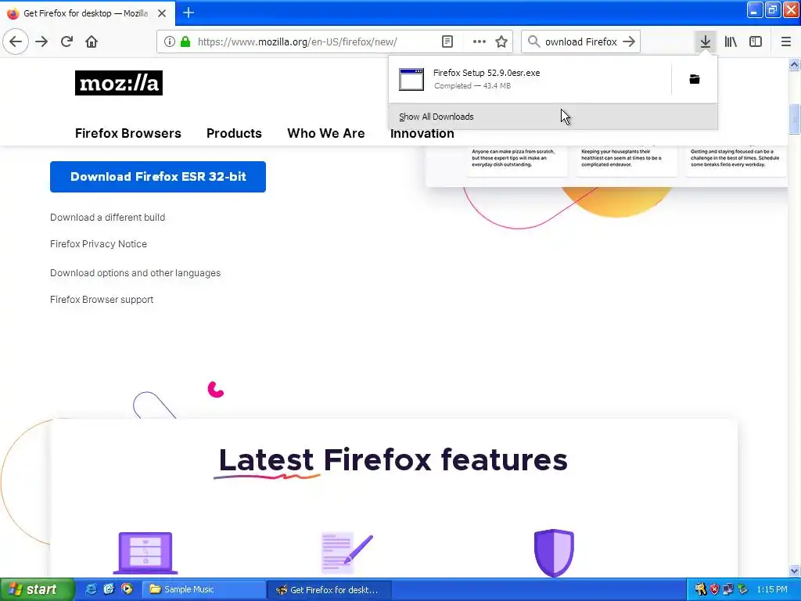
Task: Switch to Sample Music taskbar window
Action: tap(203, 589)
